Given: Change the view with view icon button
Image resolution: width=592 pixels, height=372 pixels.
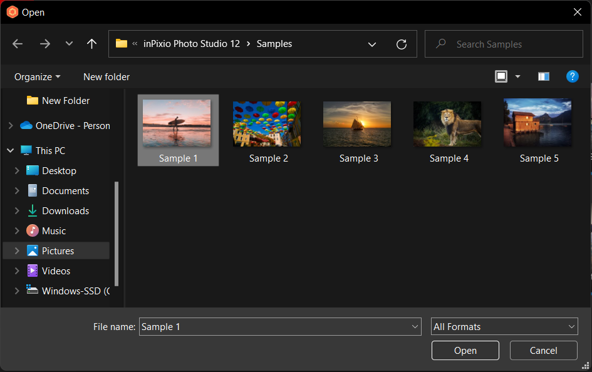Looking at the screenshot, I should (501, 76).
